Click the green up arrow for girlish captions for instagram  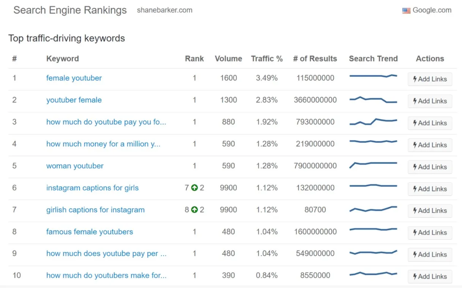194,210
